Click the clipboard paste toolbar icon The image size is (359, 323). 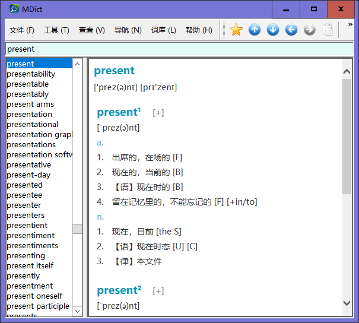point(328,30)
